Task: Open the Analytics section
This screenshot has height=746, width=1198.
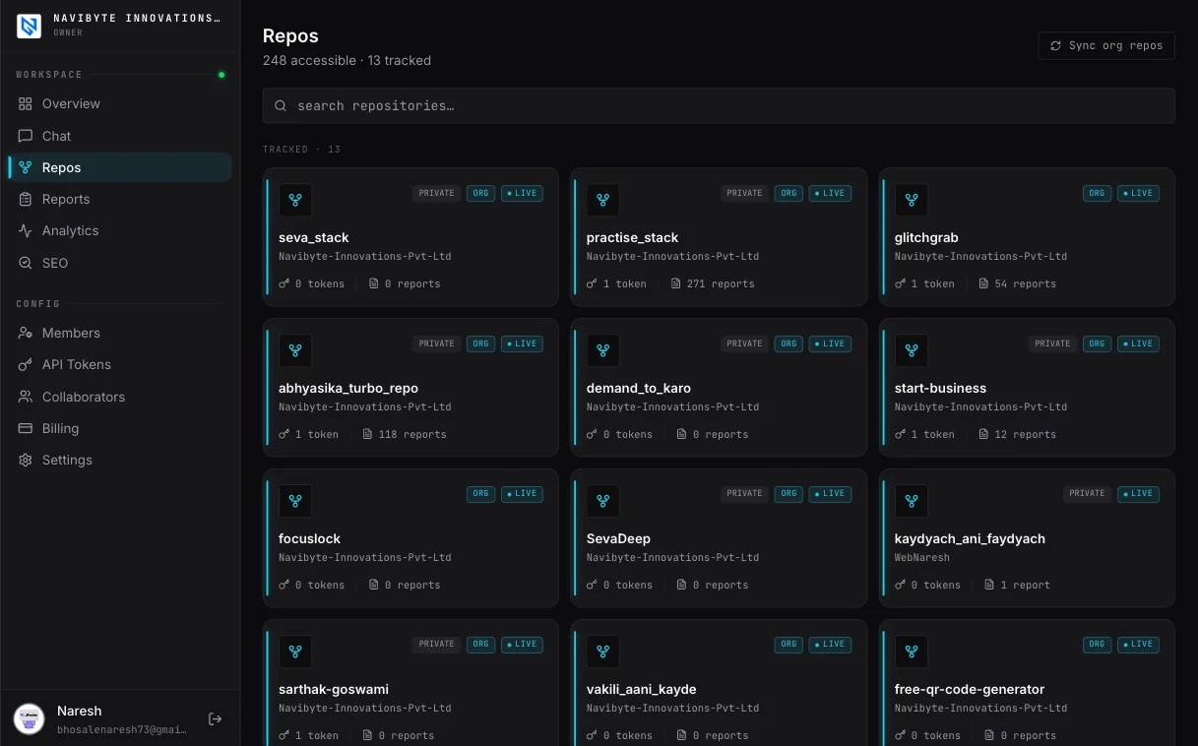Action: click(x=119, y=230)
